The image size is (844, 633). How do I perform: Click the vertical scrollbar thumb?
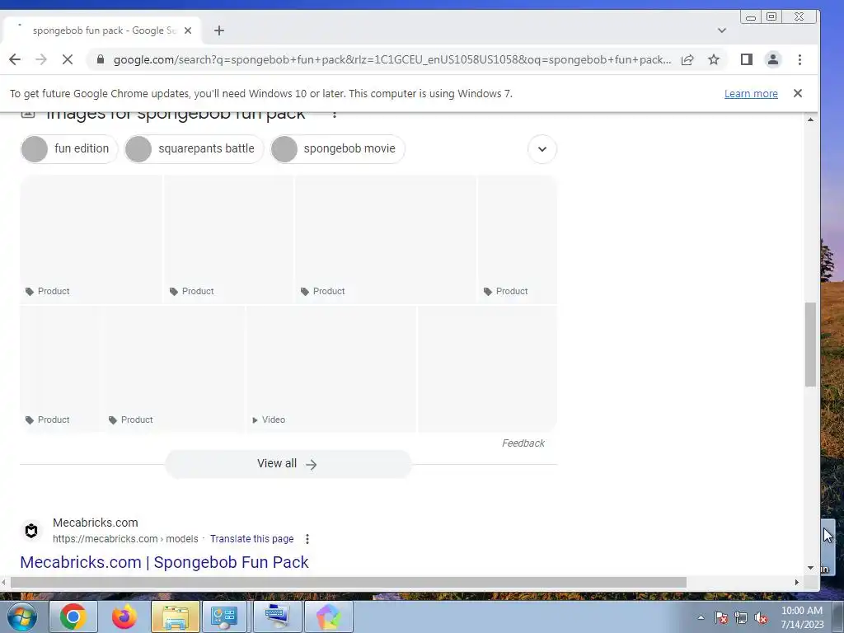point(811,345)
